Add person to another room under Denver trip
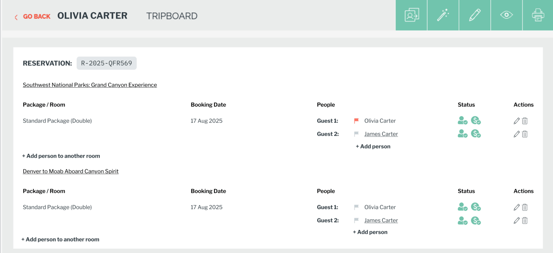Screen dimensions: 553x253 tap(60, 239)
